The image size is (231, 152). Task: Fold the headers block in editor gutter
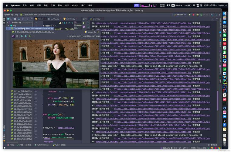[42, 26]
